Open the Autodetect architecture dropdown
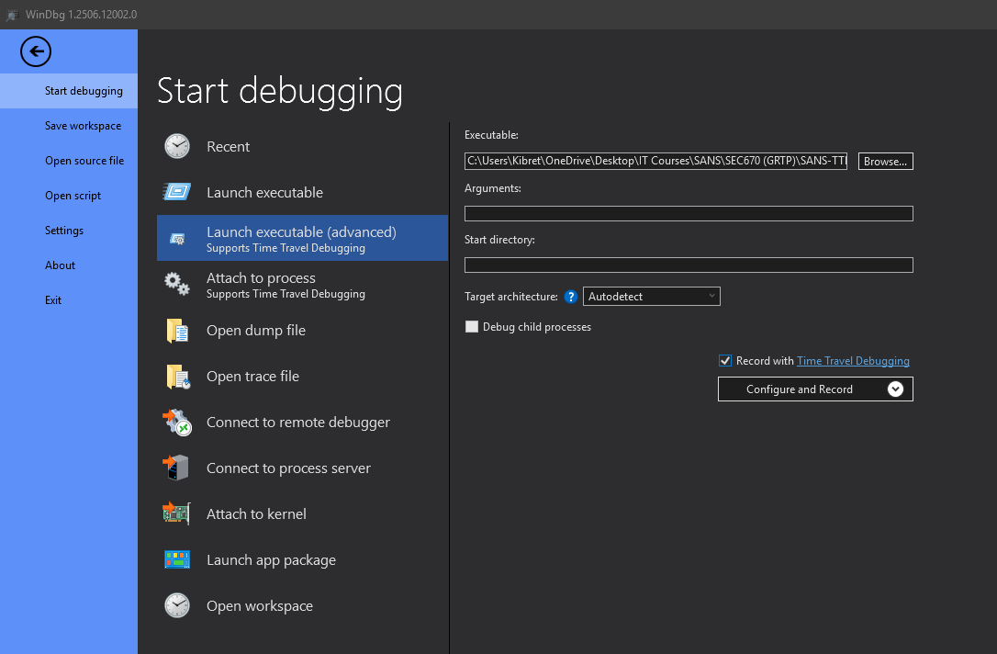This screenshot has height=654, width=997. [x=652, y=297]
